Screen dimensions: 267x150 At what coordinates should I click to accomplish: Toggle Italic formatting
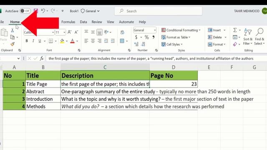pyautogui.click(x=33, y=41)
